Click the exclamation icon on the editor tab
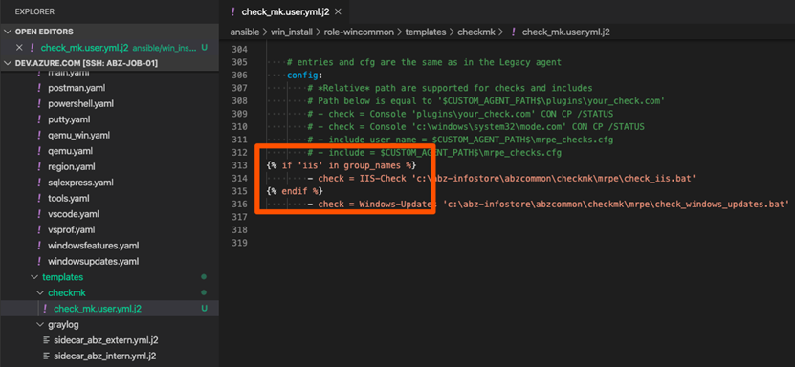 232,11
